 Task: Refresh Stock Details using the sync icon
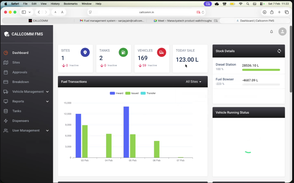(279, 51)
